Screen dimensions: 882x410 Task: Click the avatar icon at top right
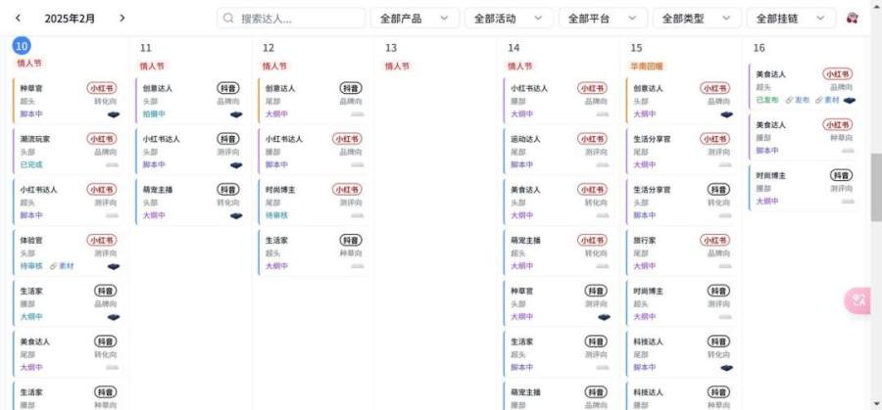point(853,18)
